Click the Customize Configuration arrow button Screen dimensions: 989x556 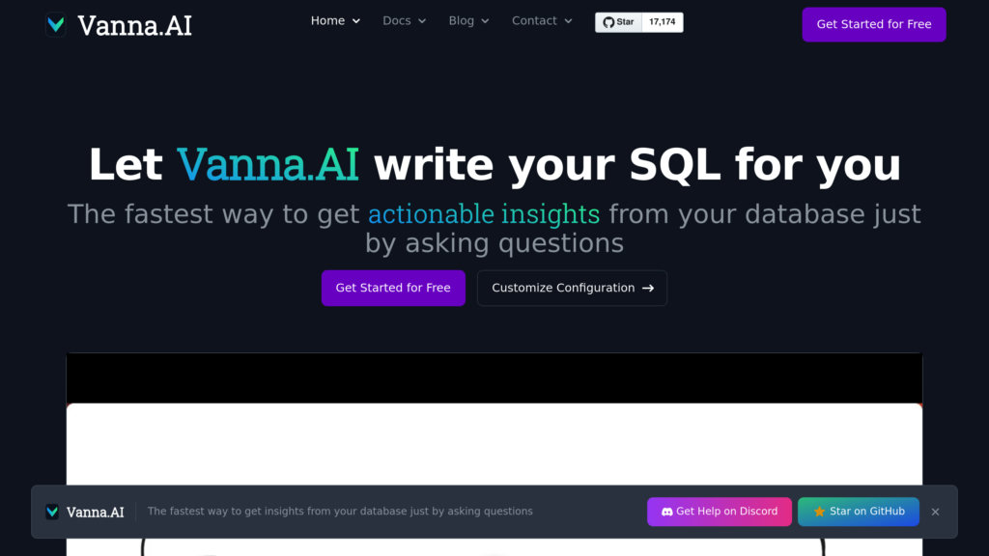click(572, 288)
